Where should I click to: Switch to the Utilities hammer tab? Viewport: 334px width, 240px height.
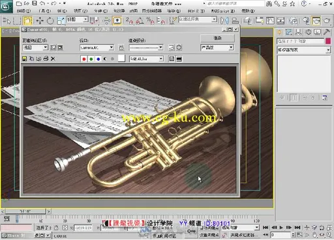[x=326, y=33]
